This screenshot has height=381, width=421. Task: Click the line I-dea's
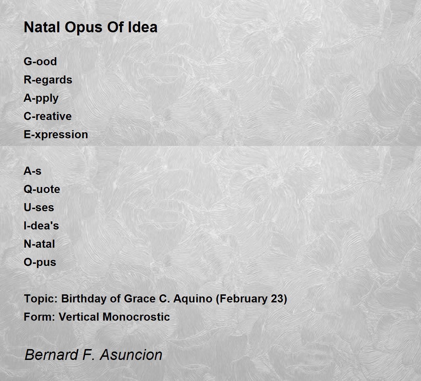tap(41, 226)
